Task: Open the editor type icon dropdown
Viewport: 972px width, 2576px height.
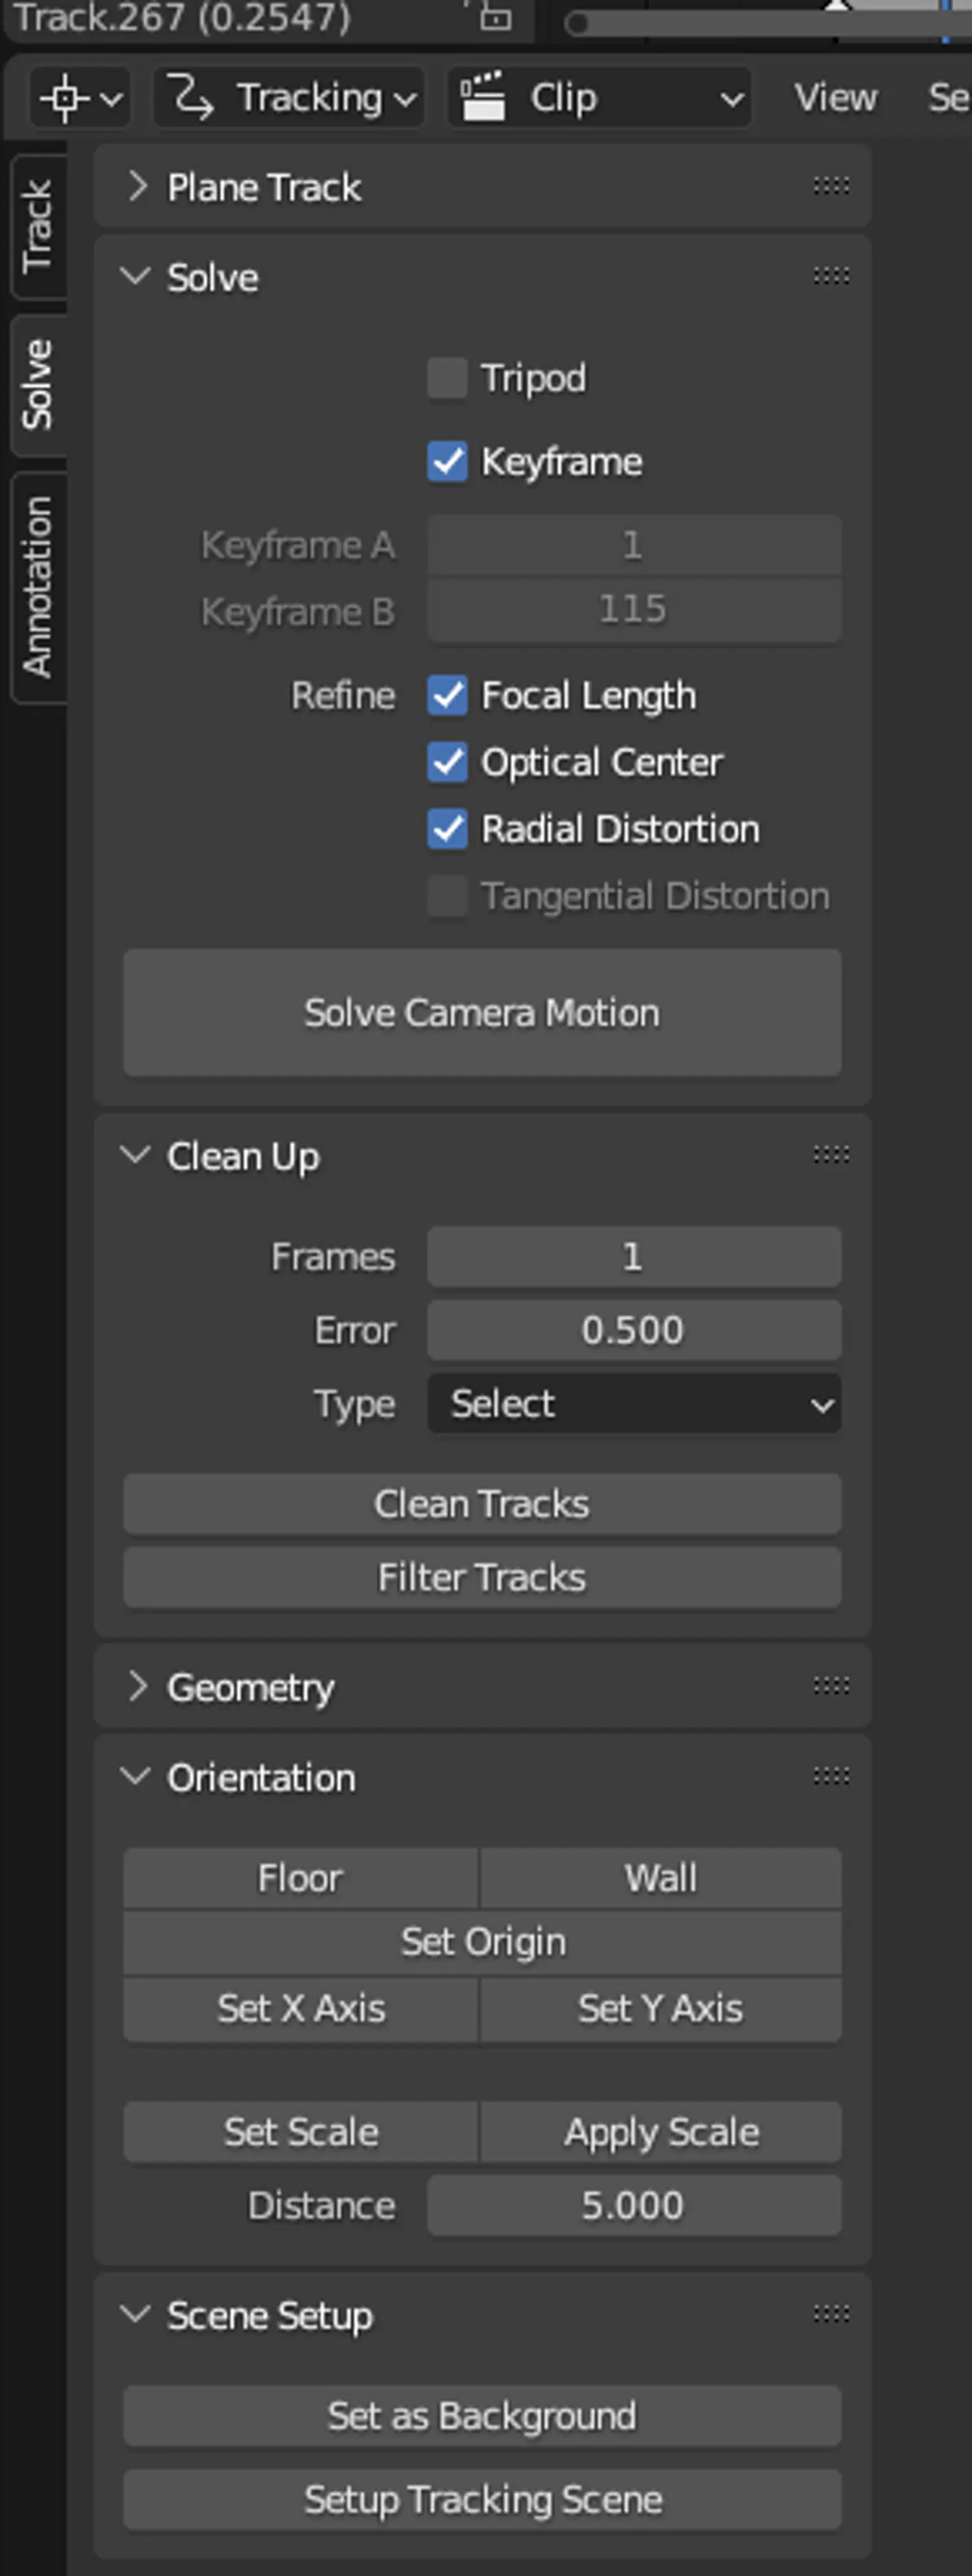Action: (x=80, y=98)
